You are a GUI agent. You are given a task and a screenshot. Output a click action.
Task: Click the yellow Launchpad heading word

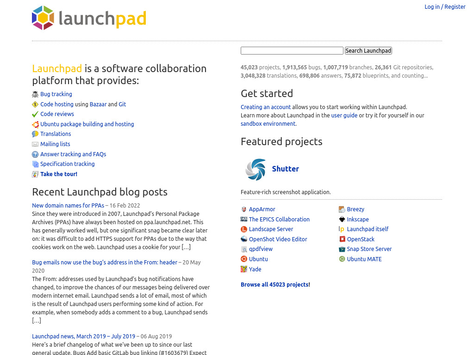point(57,68)
